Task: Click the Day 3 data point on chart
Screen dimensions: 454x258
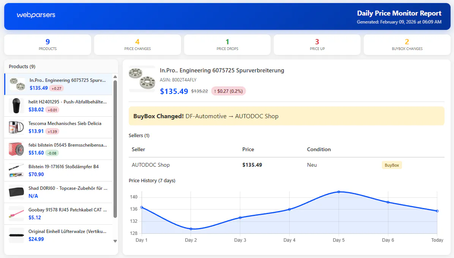Action: (240, 217)
